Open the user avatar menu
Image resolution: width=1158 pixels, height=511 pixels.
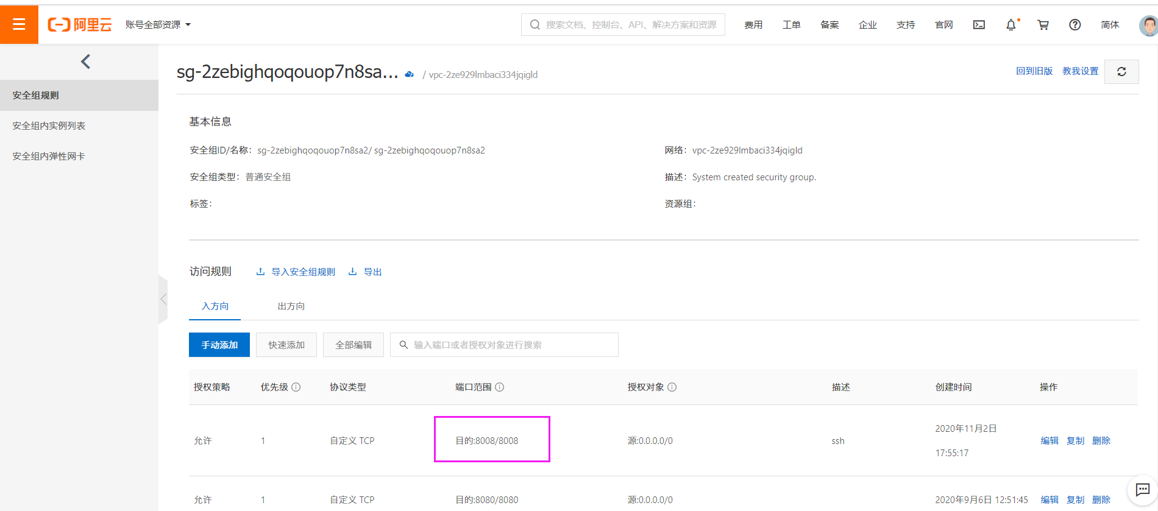1148,26
